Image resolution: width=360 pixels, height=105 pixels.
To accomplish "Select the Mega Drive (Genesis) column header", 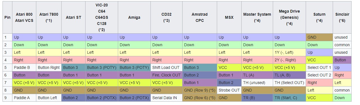I will pos(289,17).
